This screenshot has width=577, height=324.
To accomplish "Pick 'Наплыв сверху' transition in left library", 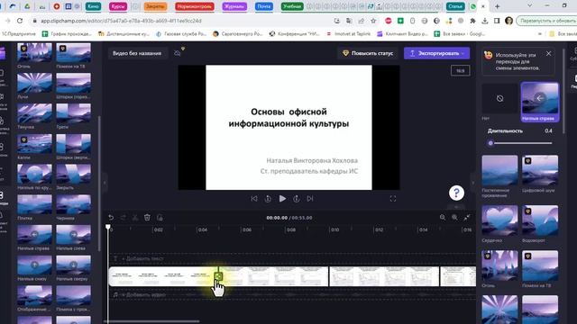I will pyautogui.click(x=74, y=265).
